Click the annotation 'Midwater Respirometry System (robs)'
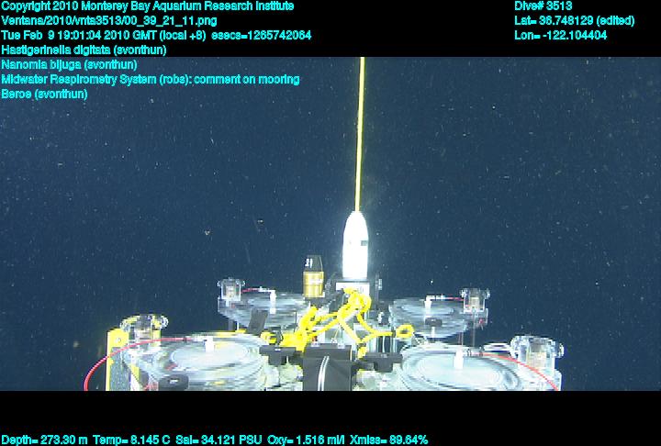This screenshot has height=446, width=661. (95, 79)
